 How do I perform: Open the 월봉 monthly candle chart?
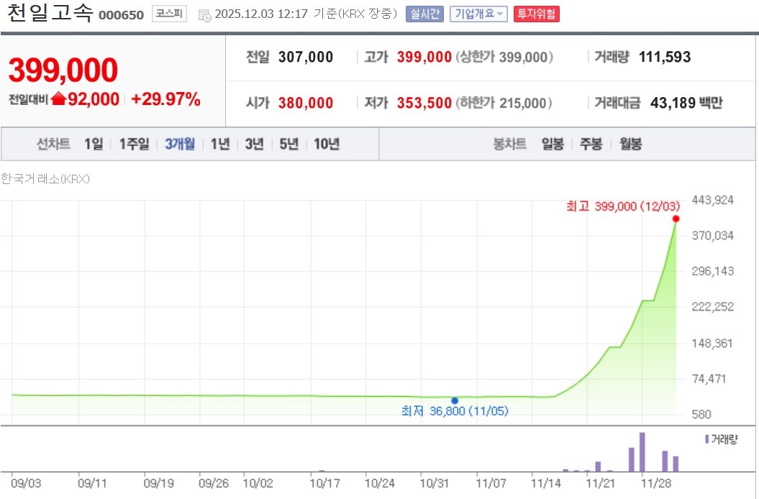(630, 144)
